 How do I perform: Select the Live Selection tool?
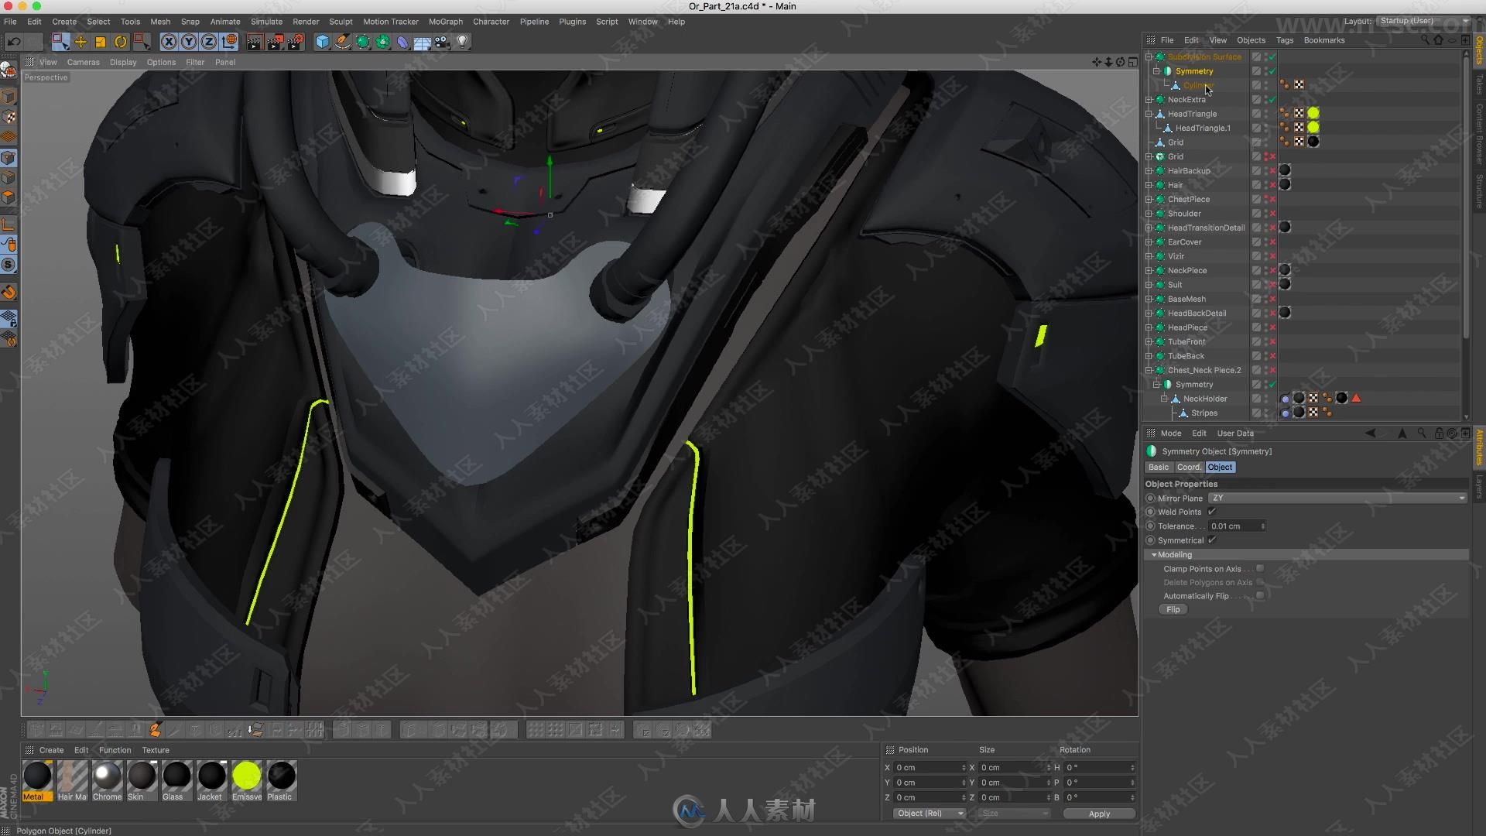point(60,42)
